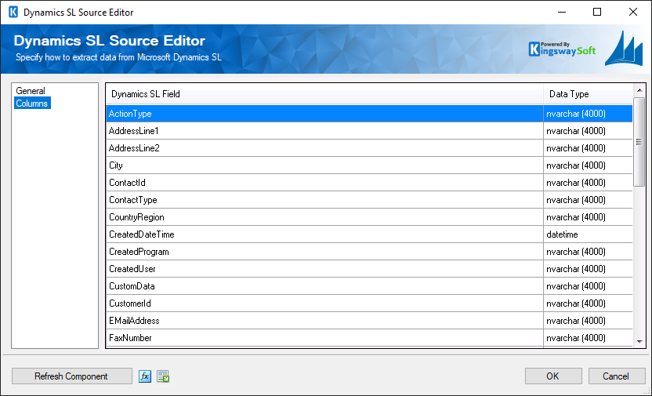
Task: Click the vertical scrollbar thumb
Action: [639, 142]
